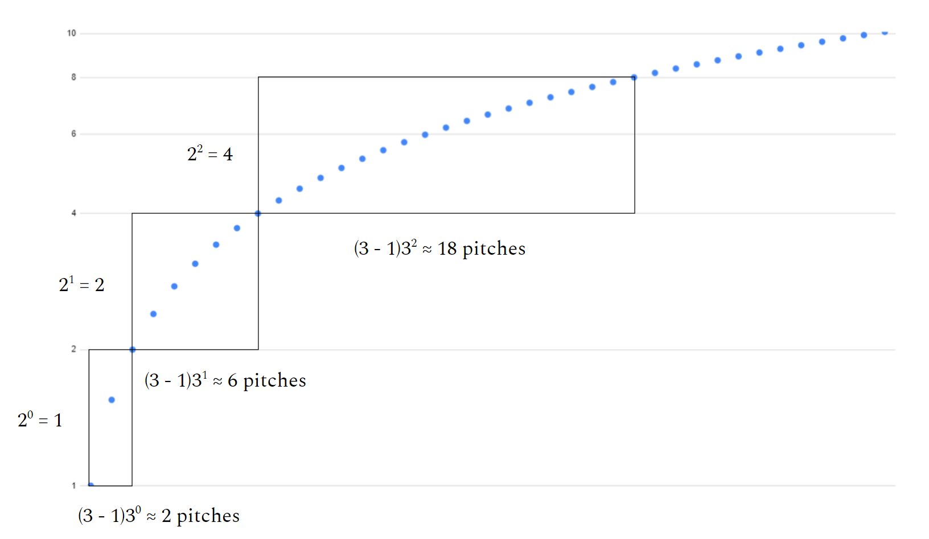Image resolution: width=929 pixels, height=539 pixels.
Task: Click the data point at gridline 2
Action: [x=133, y=350]
